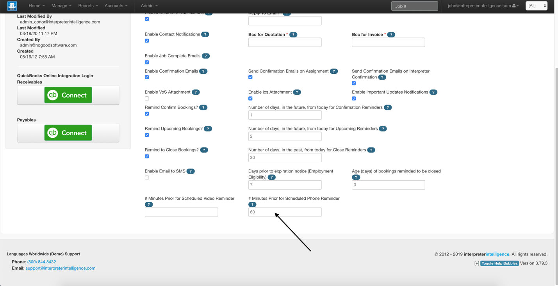Open help for Remind Confirm Bookings
The height and width of the screenshot is (286, 558).
203,107
